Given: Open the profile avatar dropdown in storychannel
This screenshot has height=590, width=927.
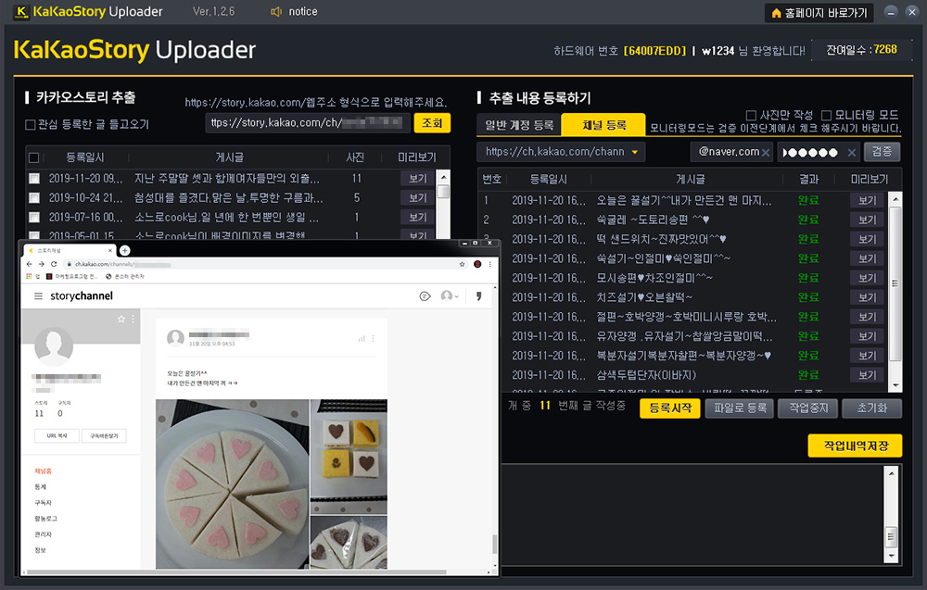Looking at the screenshot, I should tap(451, 296).
